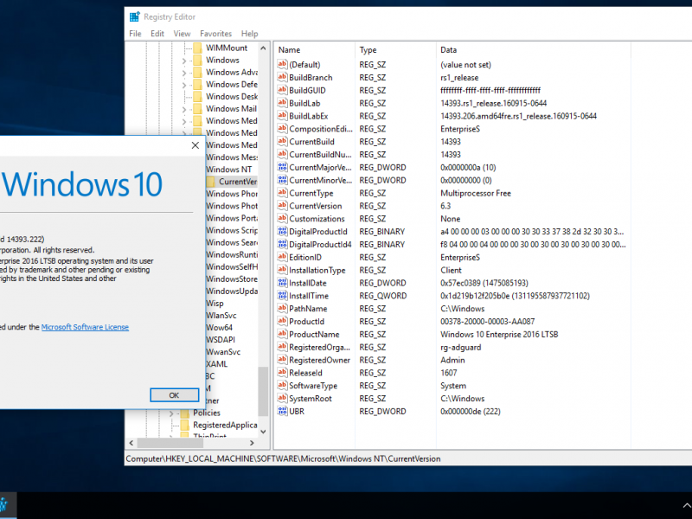Open the Help menu
The image size is (692, 519).
pyautogui.click(x=249, y=34)
